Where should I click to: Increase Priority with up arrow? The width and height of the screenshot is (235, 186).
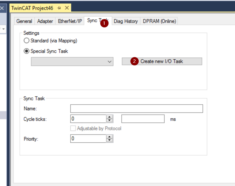click(109, 137)
